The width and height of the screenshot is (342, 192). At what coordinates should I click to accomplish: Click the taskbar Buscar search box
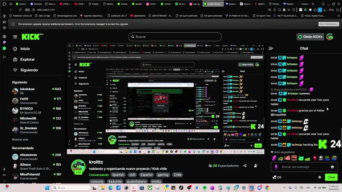click(x=70, y=188)
